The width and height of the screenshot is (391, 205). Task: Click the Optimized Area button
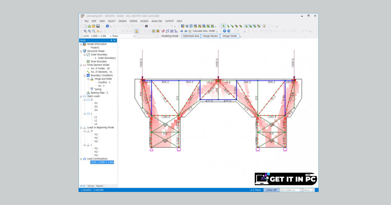click(x=191, y=36)
